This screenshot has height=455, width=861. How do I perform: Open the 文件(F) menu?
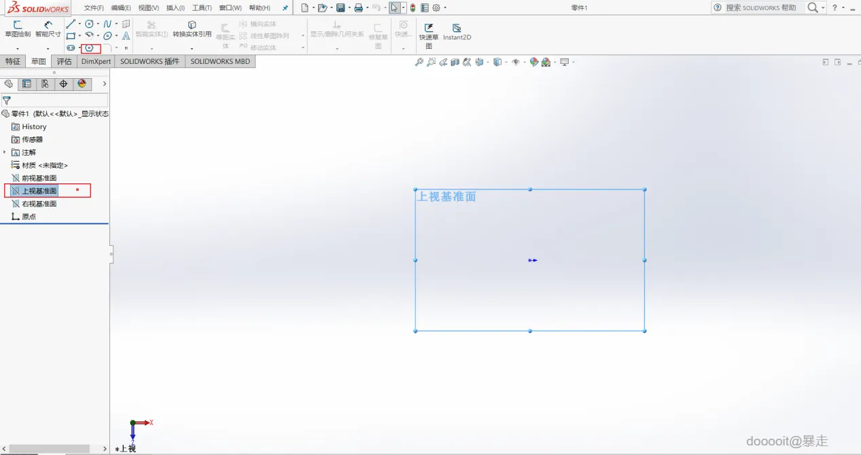pos(94,7)
